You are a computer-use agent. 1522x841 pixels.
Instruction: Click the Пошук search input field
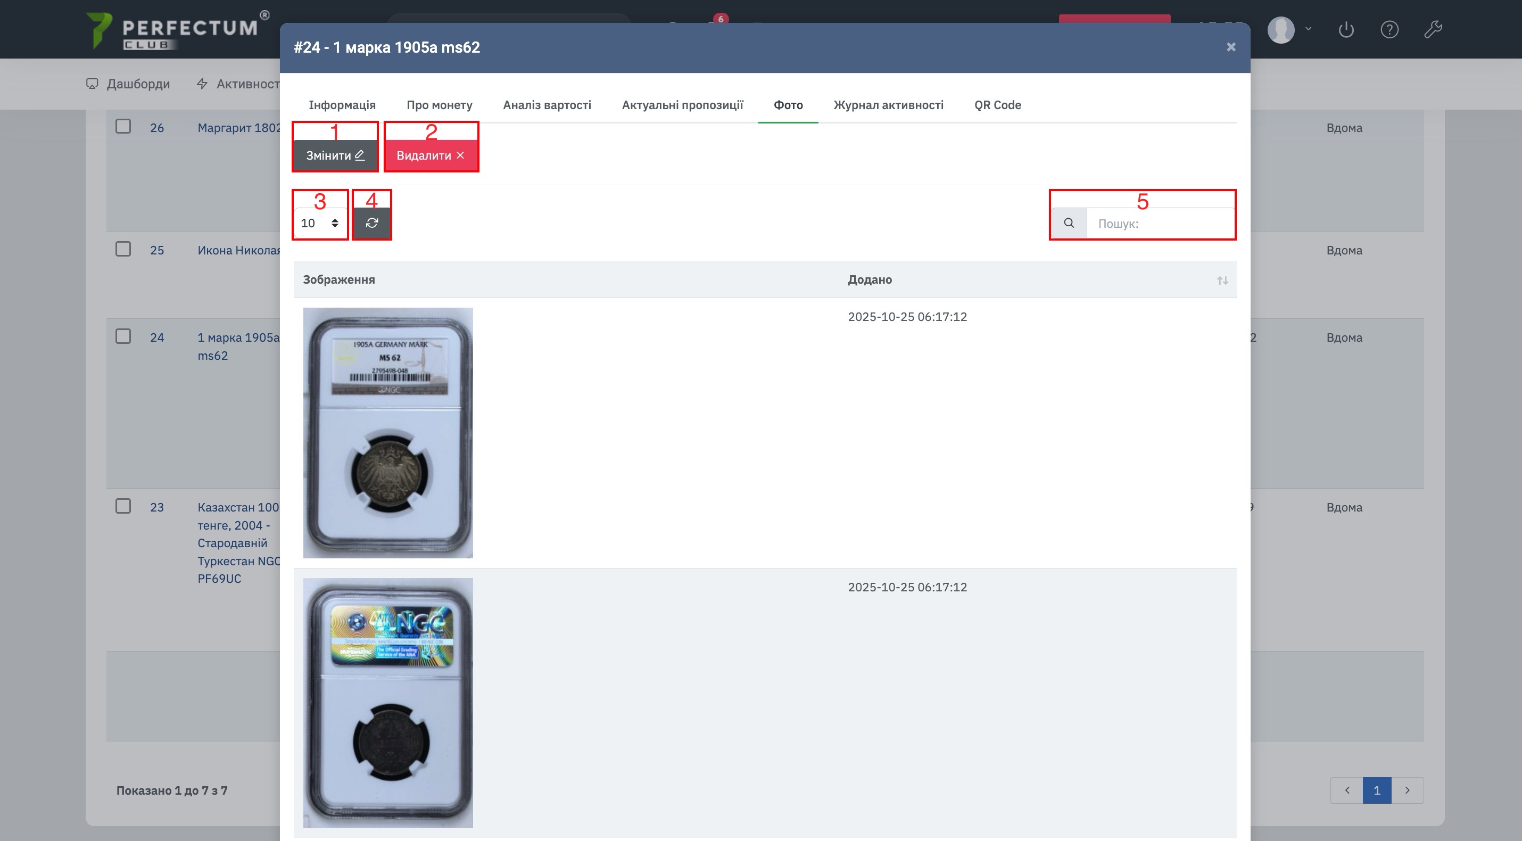(x=1161, y=224)
